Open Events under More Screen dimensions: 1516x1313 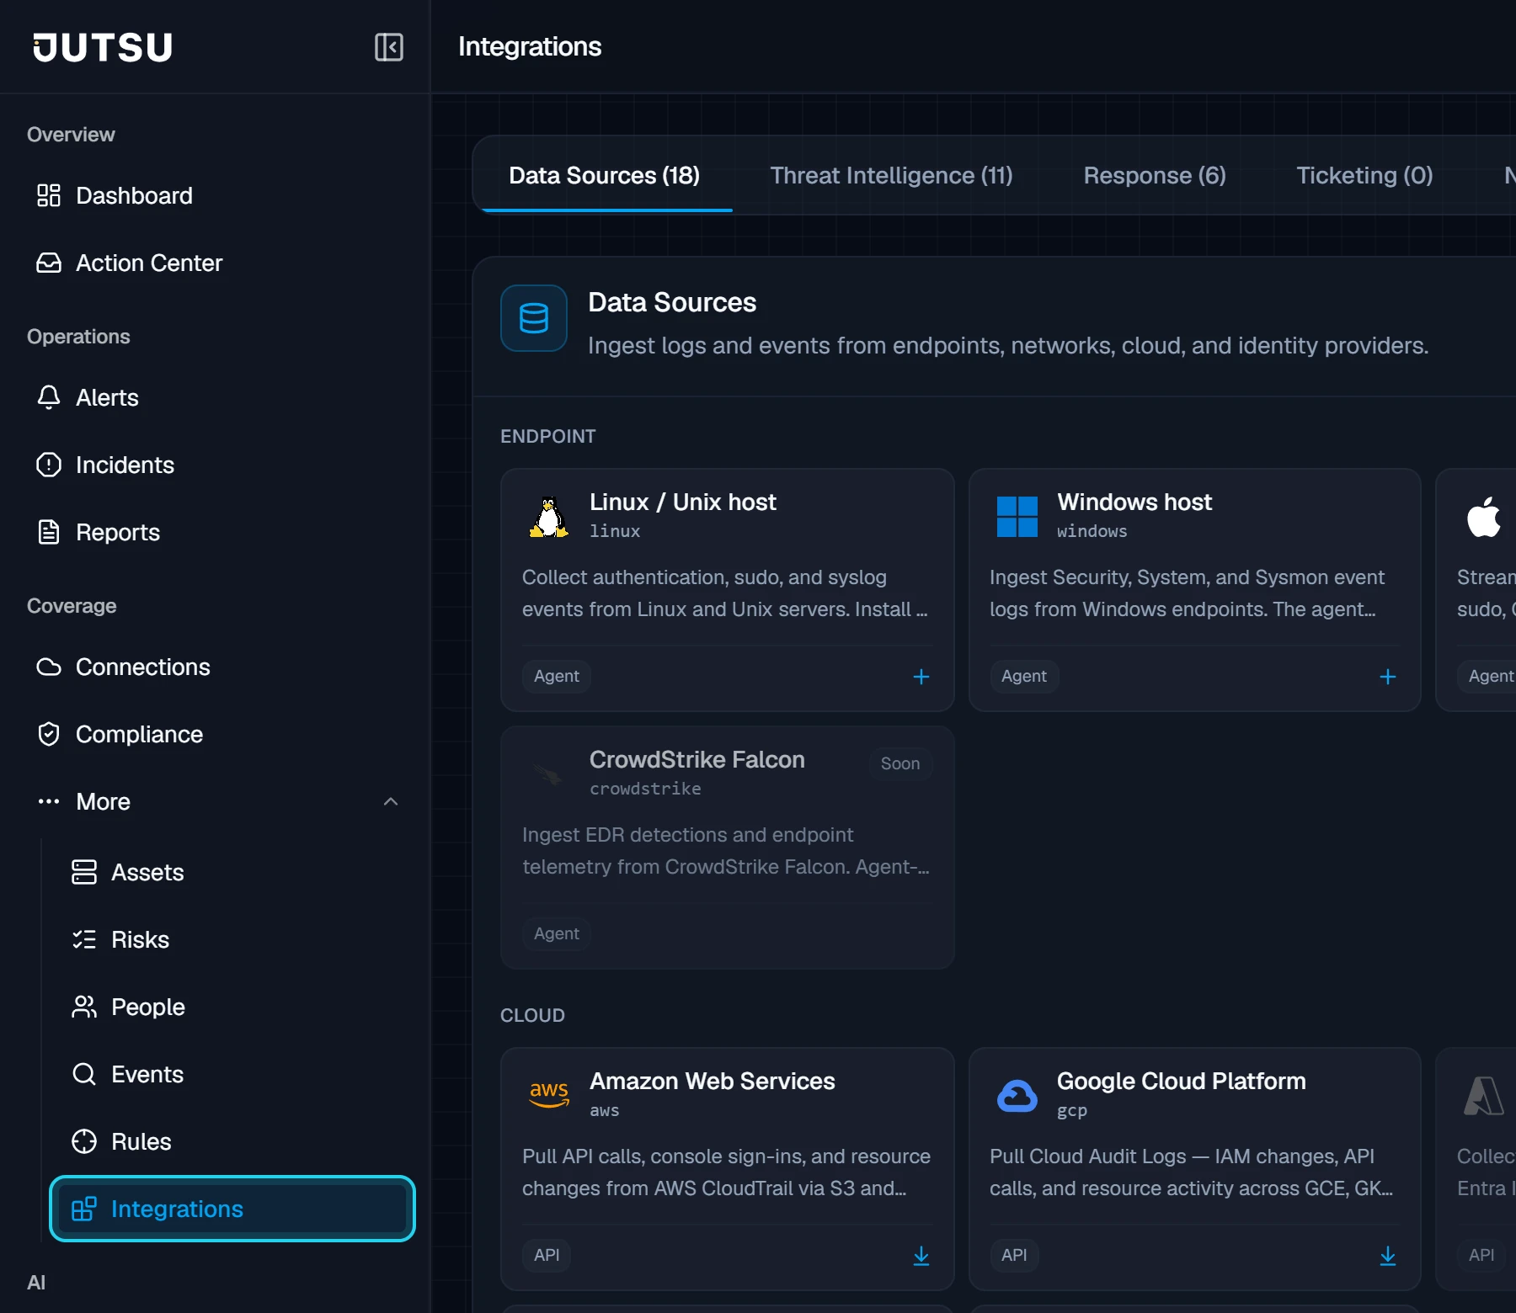232,1074
